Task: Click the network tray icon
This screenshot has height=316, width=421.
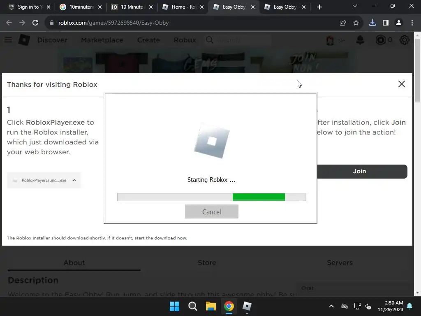Action: pyautogui.click(x=357, y=306)
